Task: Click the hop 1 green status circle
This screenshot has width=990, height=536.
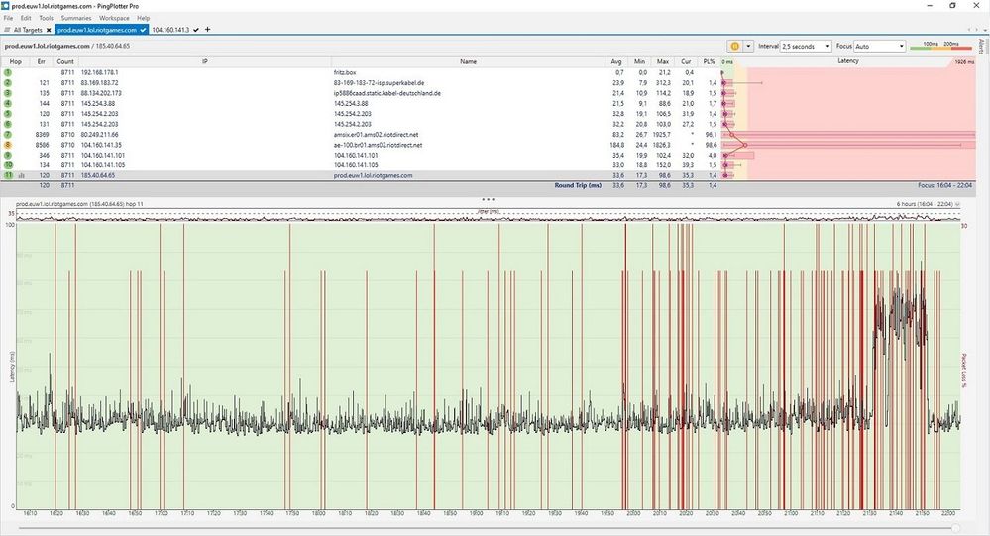Action: click(8, 72)
